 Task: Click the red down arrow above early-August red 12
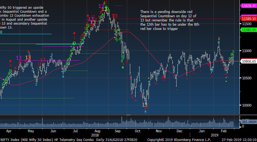click(88, 16)
